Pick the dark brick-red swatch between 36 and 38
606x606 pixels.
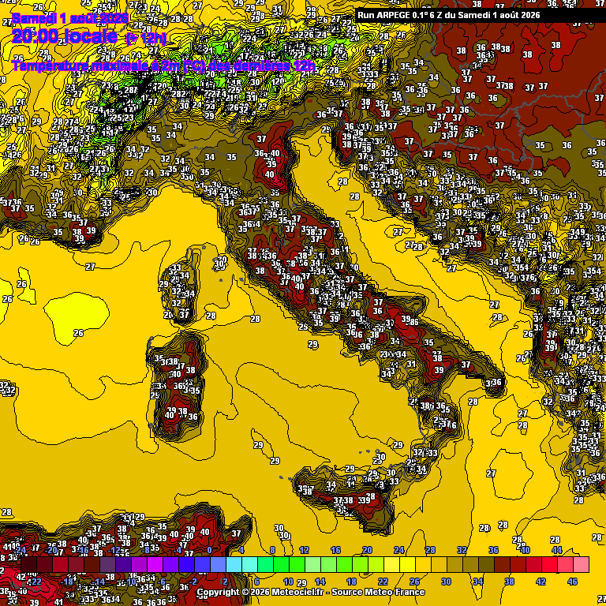point(503,565)
